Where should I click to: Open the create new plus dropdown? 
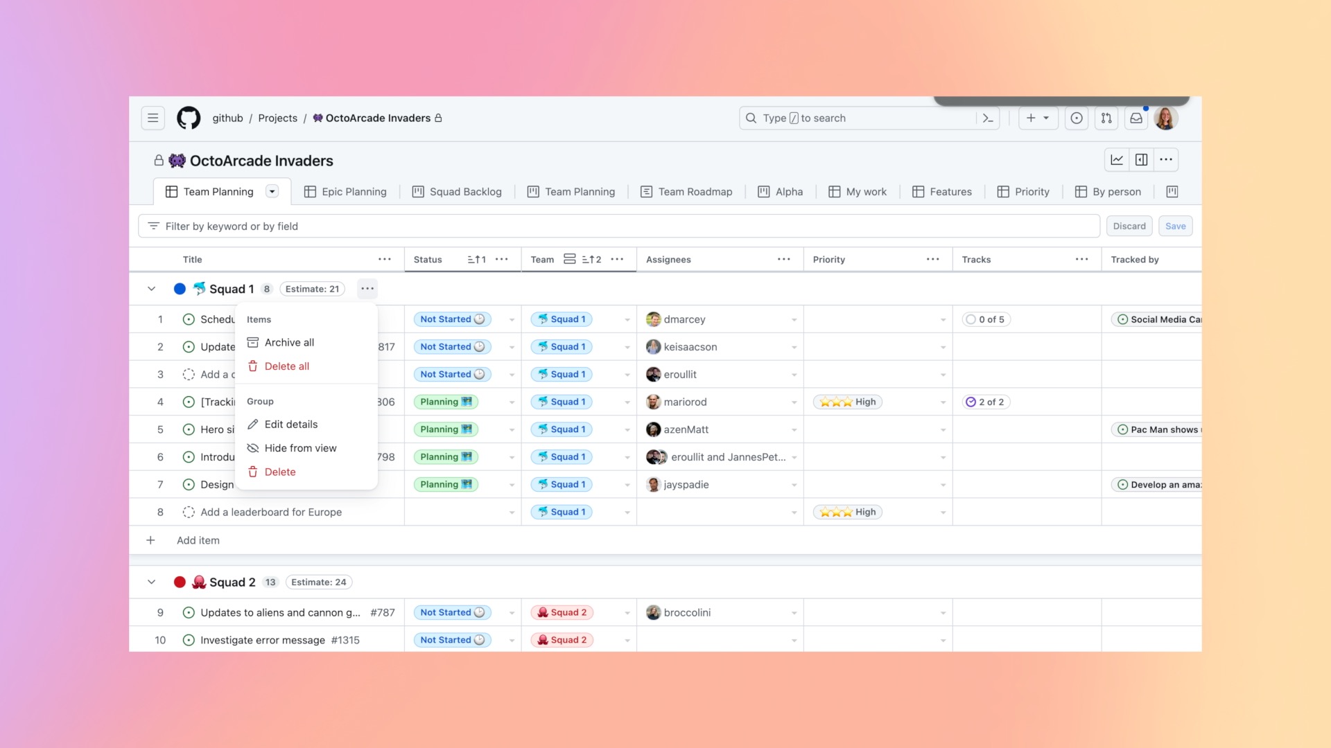[1038, 118]
